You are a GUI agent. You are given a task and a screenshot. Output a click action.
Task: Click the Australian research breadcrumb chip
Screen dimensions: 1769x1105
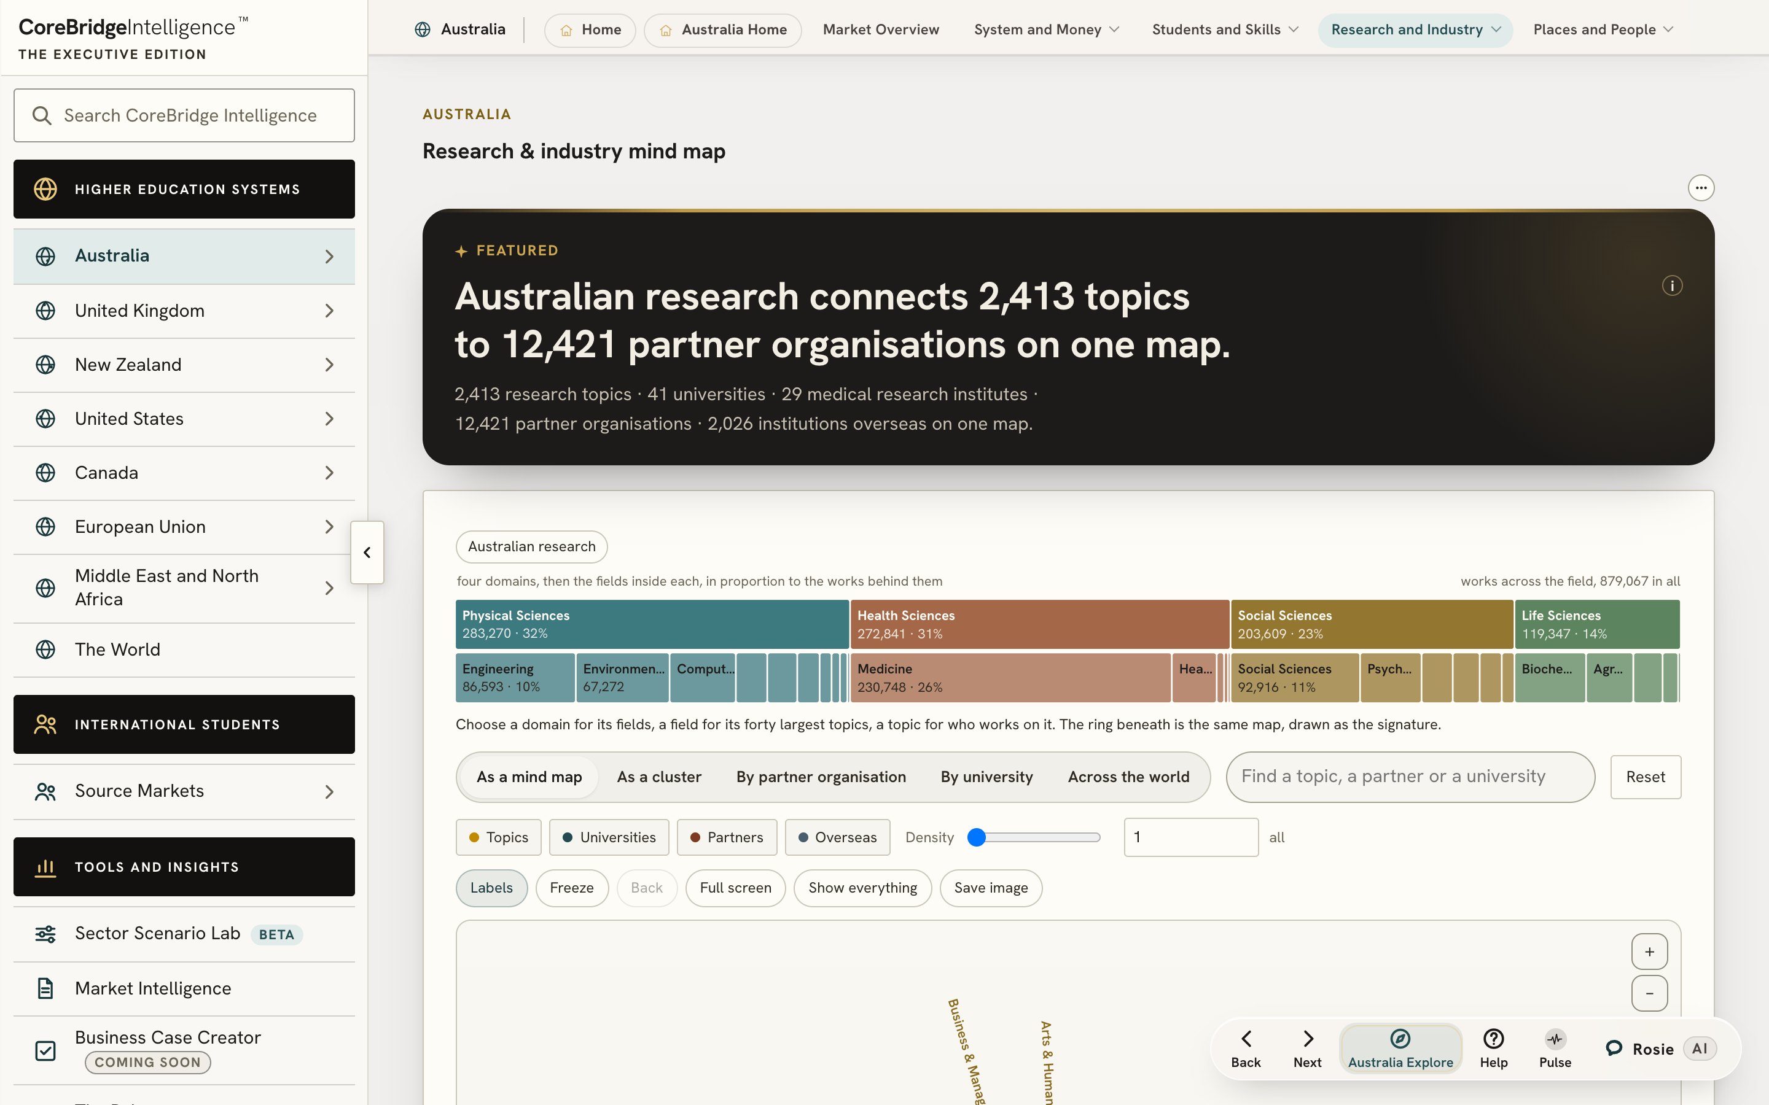(x=531, y=546)
